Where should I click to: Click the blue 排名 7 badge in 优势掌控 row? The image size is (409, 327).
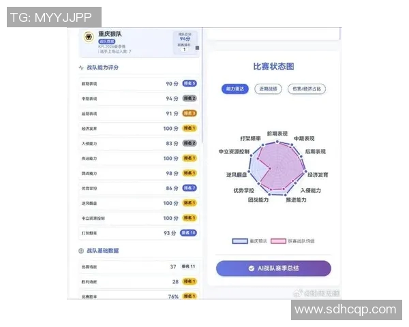(x=190, y=188)
